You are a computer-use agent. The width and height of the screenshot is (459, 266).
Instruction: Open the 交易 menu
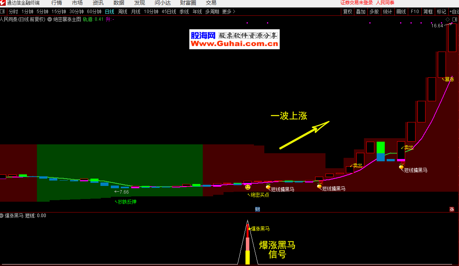coord(211,3)
